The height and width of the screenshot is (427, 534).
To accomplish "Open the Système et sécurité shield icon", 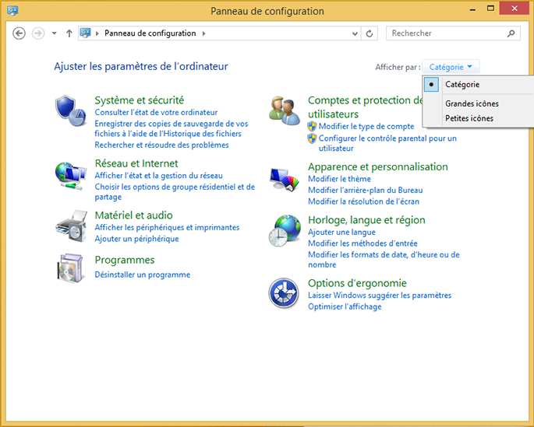I will pos(70,110).
